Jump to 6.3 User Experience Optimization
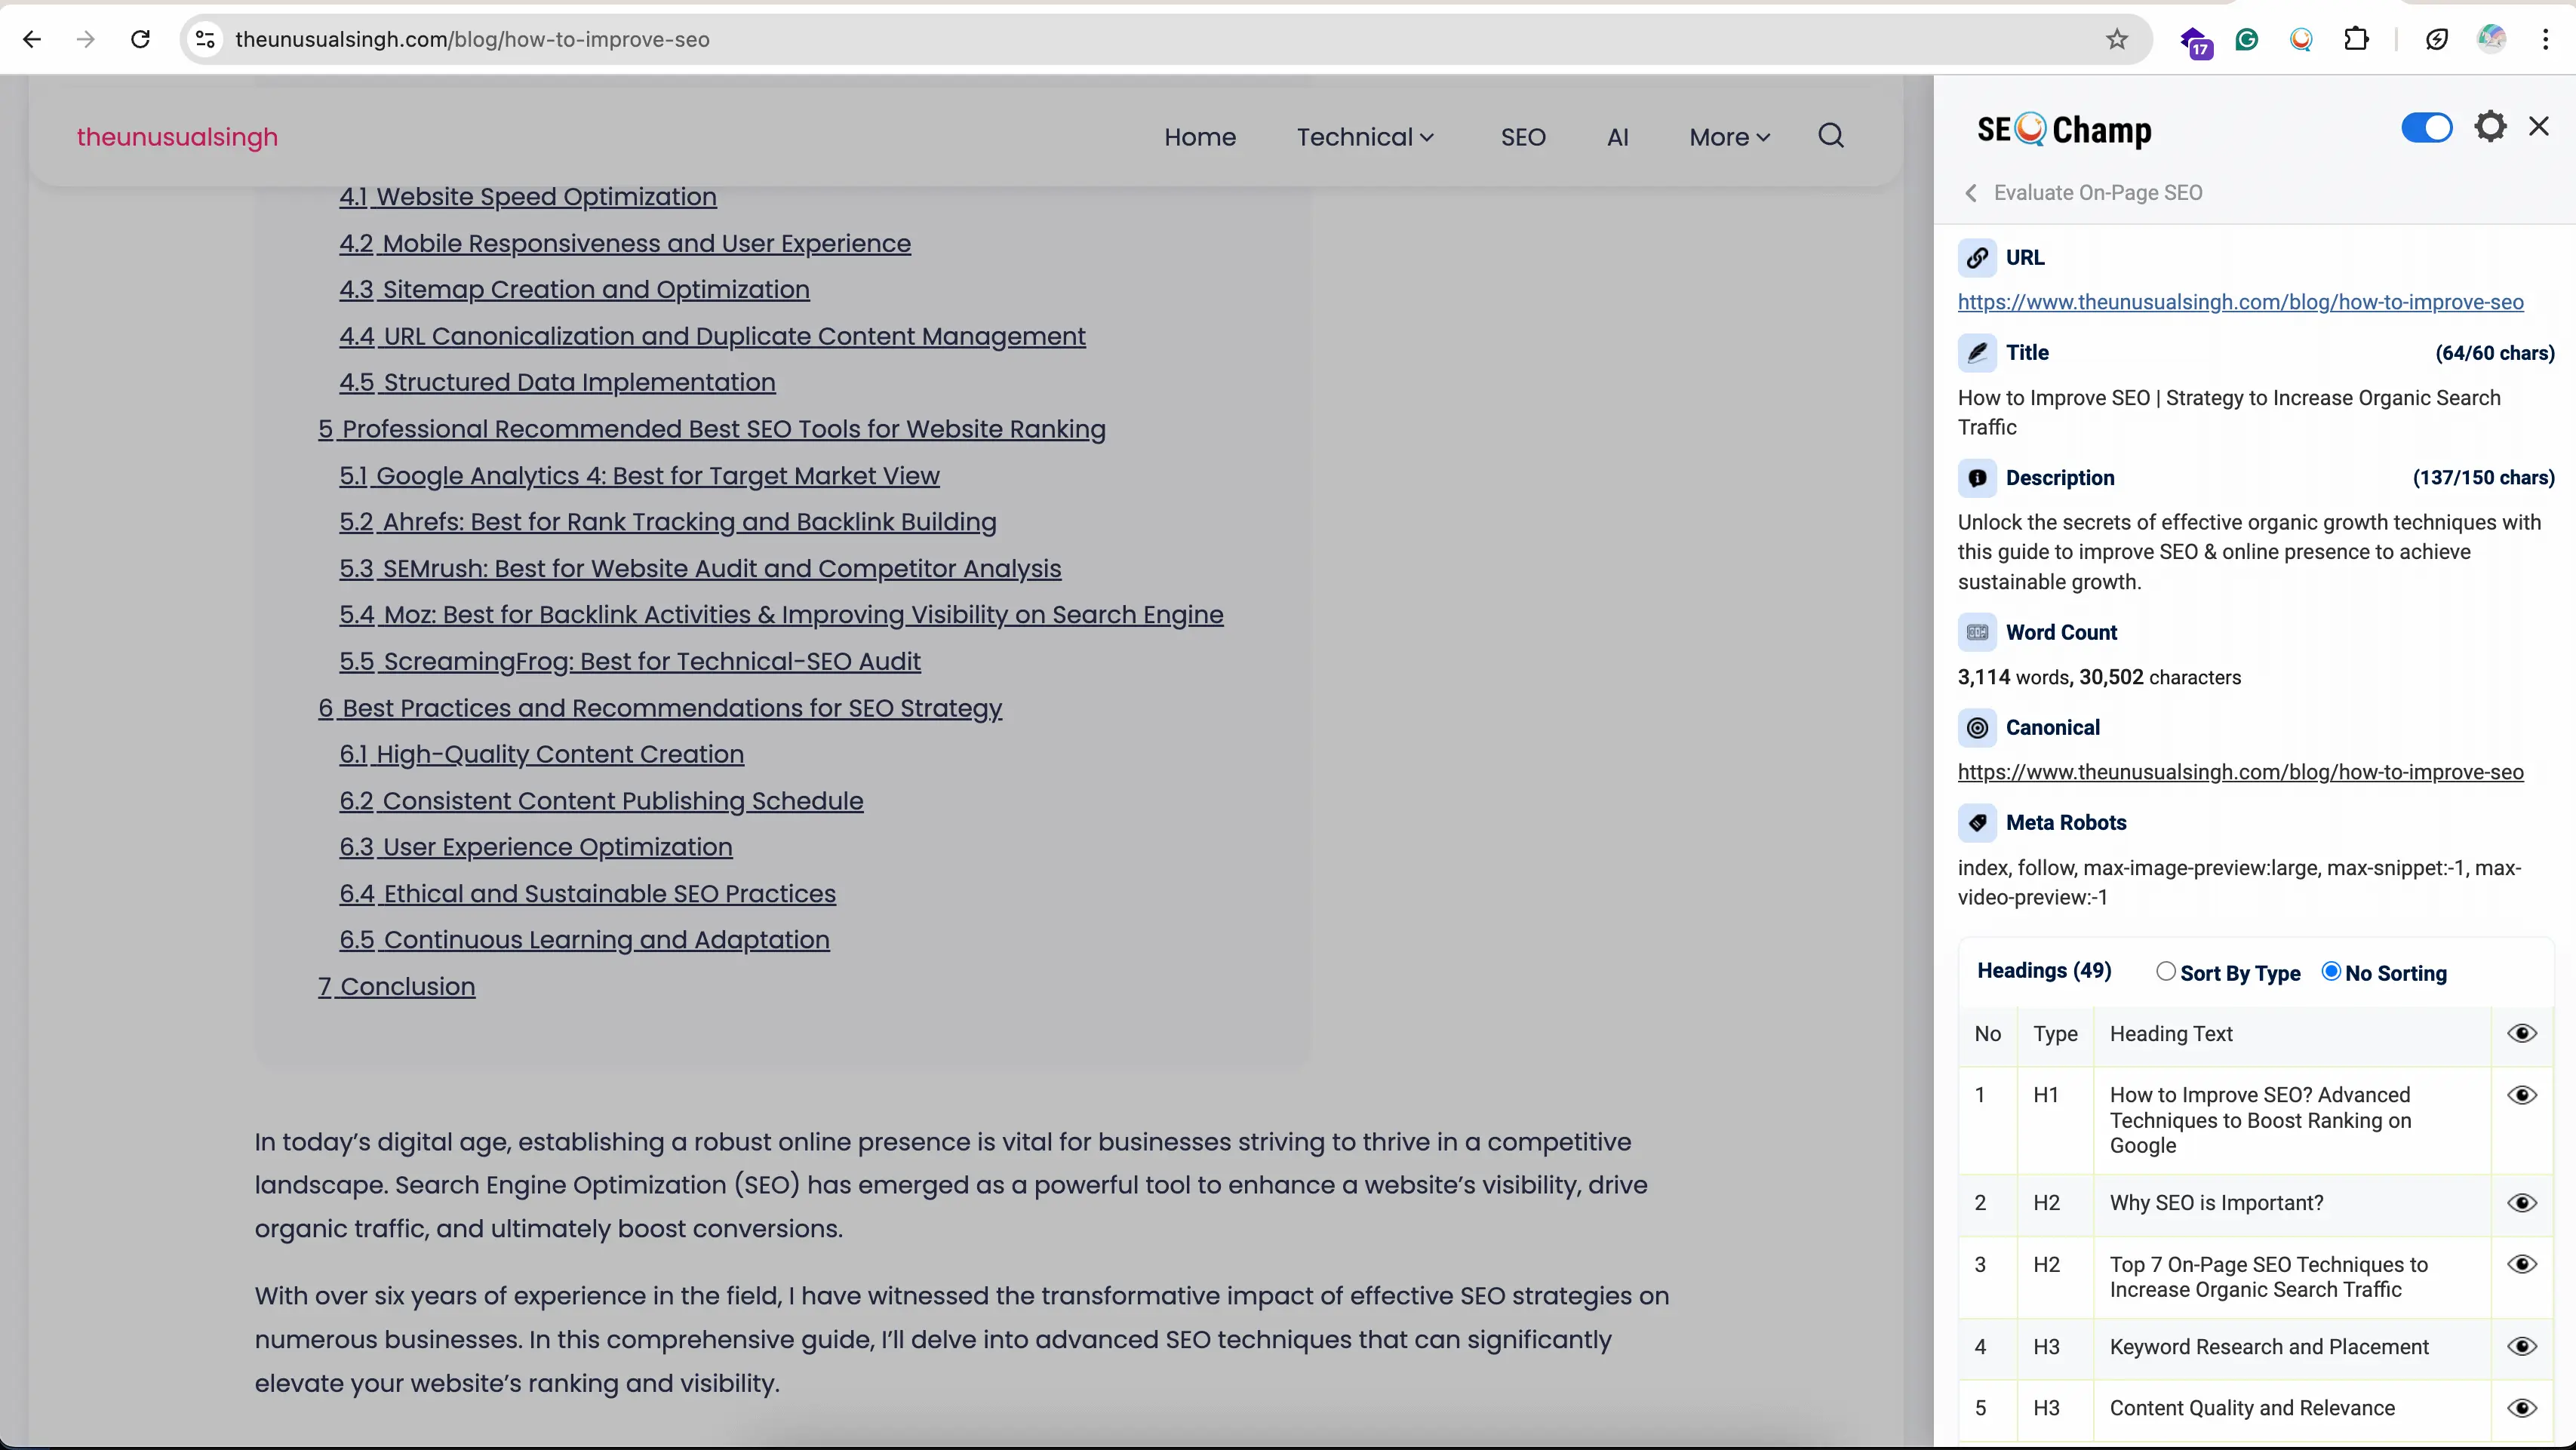2576x1450 pixels. (x=535, y=847)
